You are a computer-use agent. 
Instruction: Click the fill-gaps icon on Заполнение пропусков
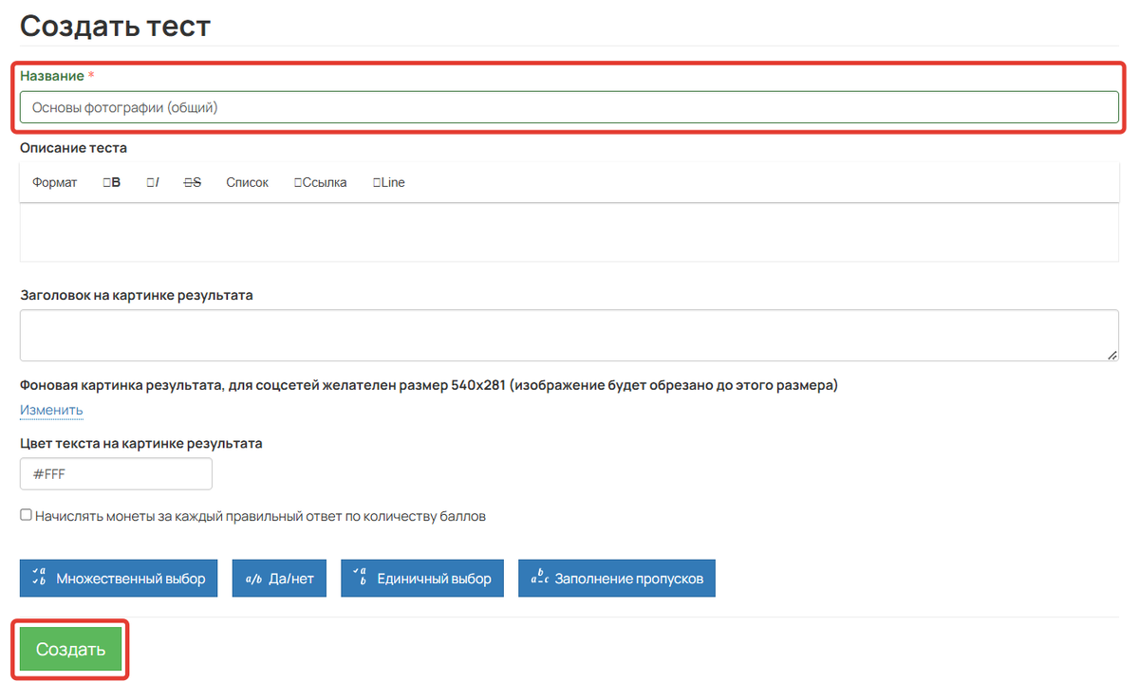point(539,578)
